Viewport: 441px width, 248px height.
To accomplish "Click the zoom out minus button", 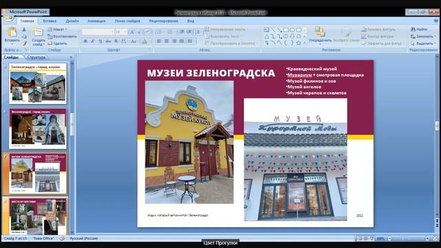I will point(389,238).
